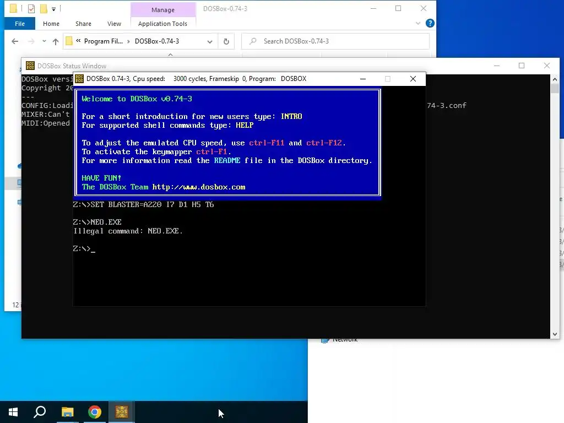Click the forward navigation arrow in Explorer
Viewport: 564px width, 423px height.
click(x=31, y=41)
